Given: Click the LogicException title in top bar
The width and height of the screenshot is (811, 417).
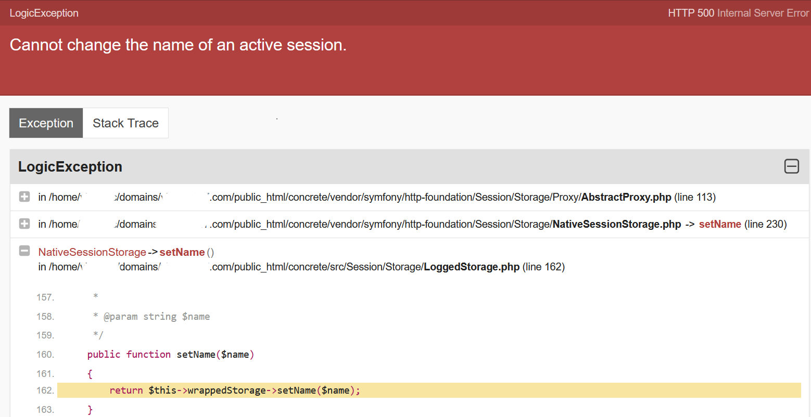Looking at the screenshot, I should (44, 13).
